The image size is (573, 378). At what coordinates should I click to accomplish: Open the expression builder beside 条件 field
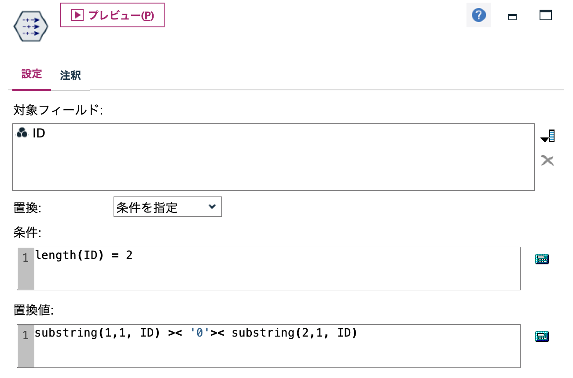point(541,259)
